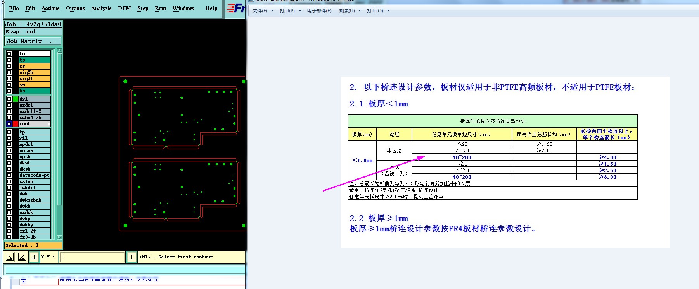Toggle the checkbox for layer 'notes'
The image size is (699, 289).
point(9,150)
